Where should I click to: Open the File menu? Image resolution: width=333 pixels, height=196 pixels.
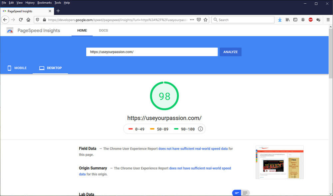tap(4, 3)
